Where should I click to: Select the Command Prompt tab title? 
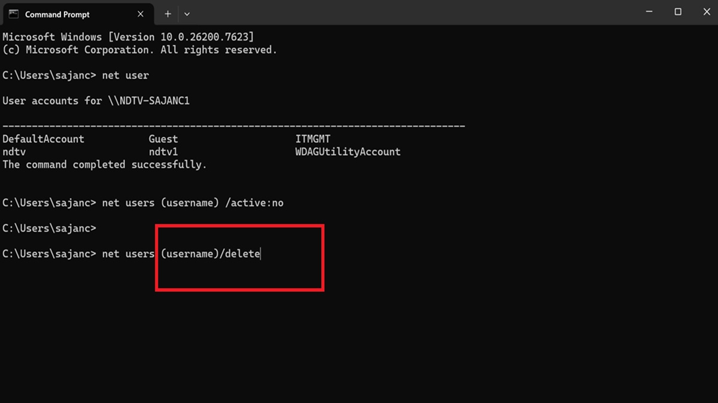coord(57,14)
